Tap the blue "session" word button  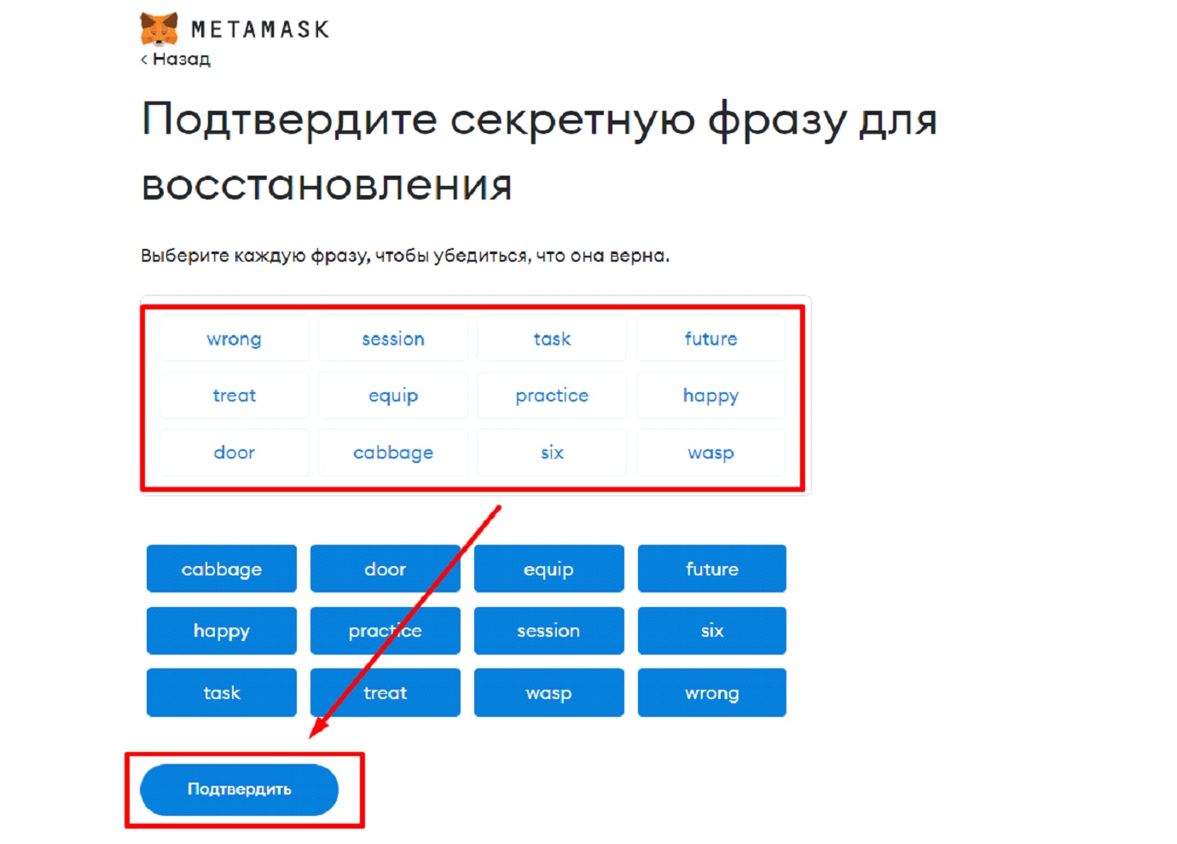(x=548, y=631)
